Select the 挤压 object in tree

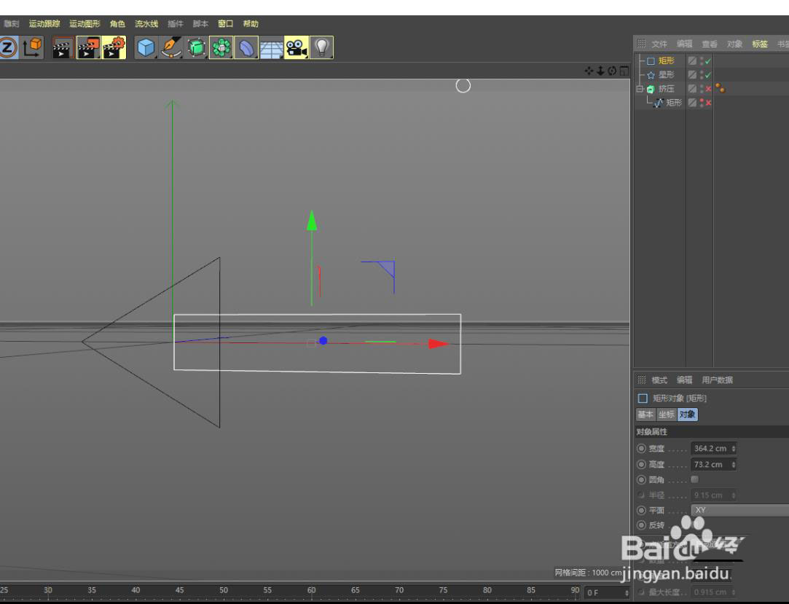pyautogui.click(x=666, y=89)
